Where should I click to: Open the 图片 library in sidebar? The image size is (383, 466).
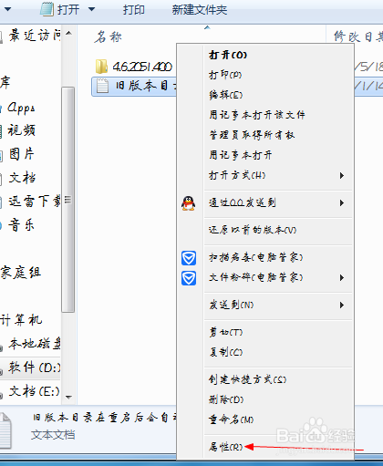(21, 154)
